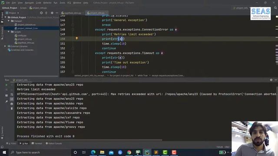Screen dimensions: 278x156
Task: Open the Navigate menu
Action: [29, 3]
